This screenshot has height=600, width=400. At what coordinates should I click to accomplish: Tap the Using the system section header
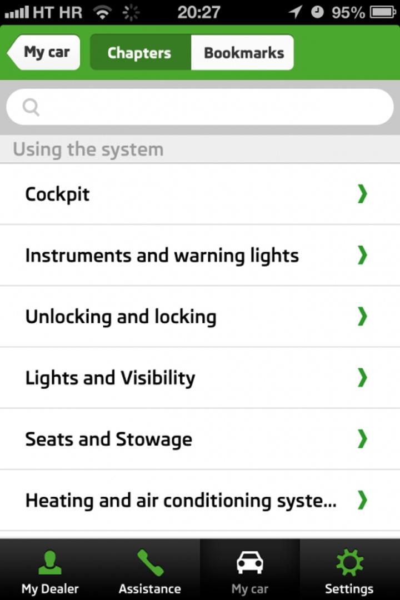(88, 149)
